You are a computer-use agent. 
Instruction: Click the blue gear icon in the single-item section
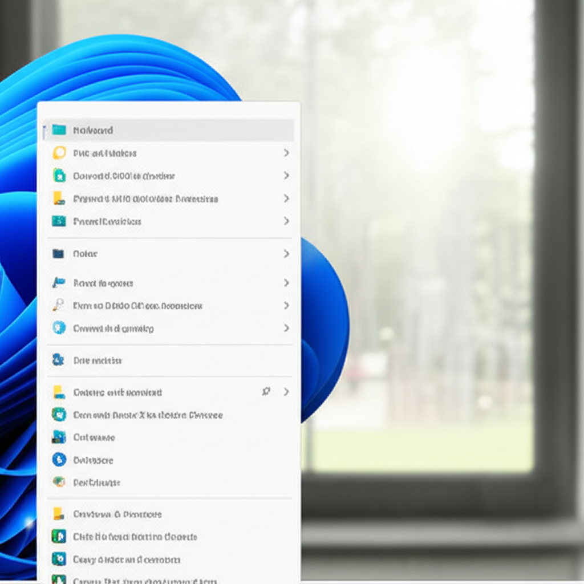59,360
